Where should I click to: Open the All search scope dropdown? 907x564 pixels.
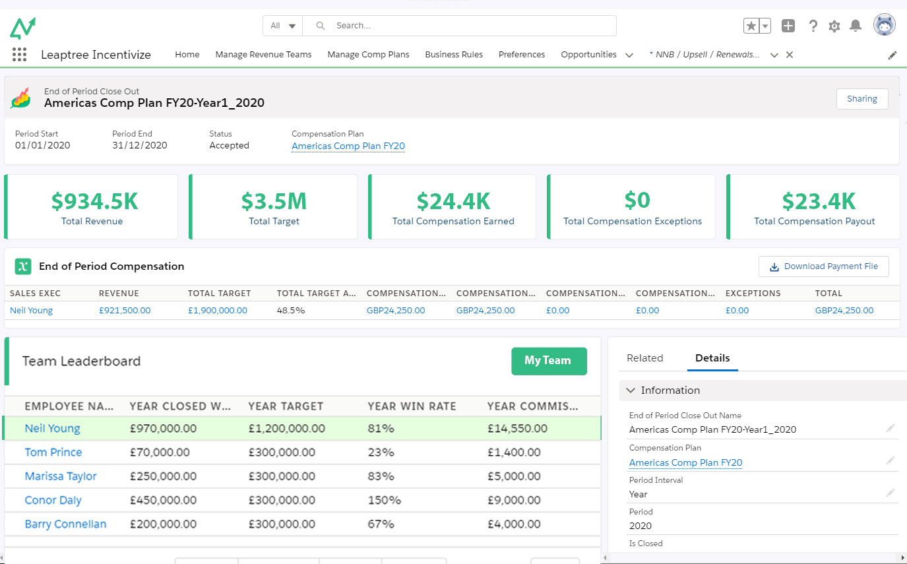pyautogui.click(x=283, y=26)
